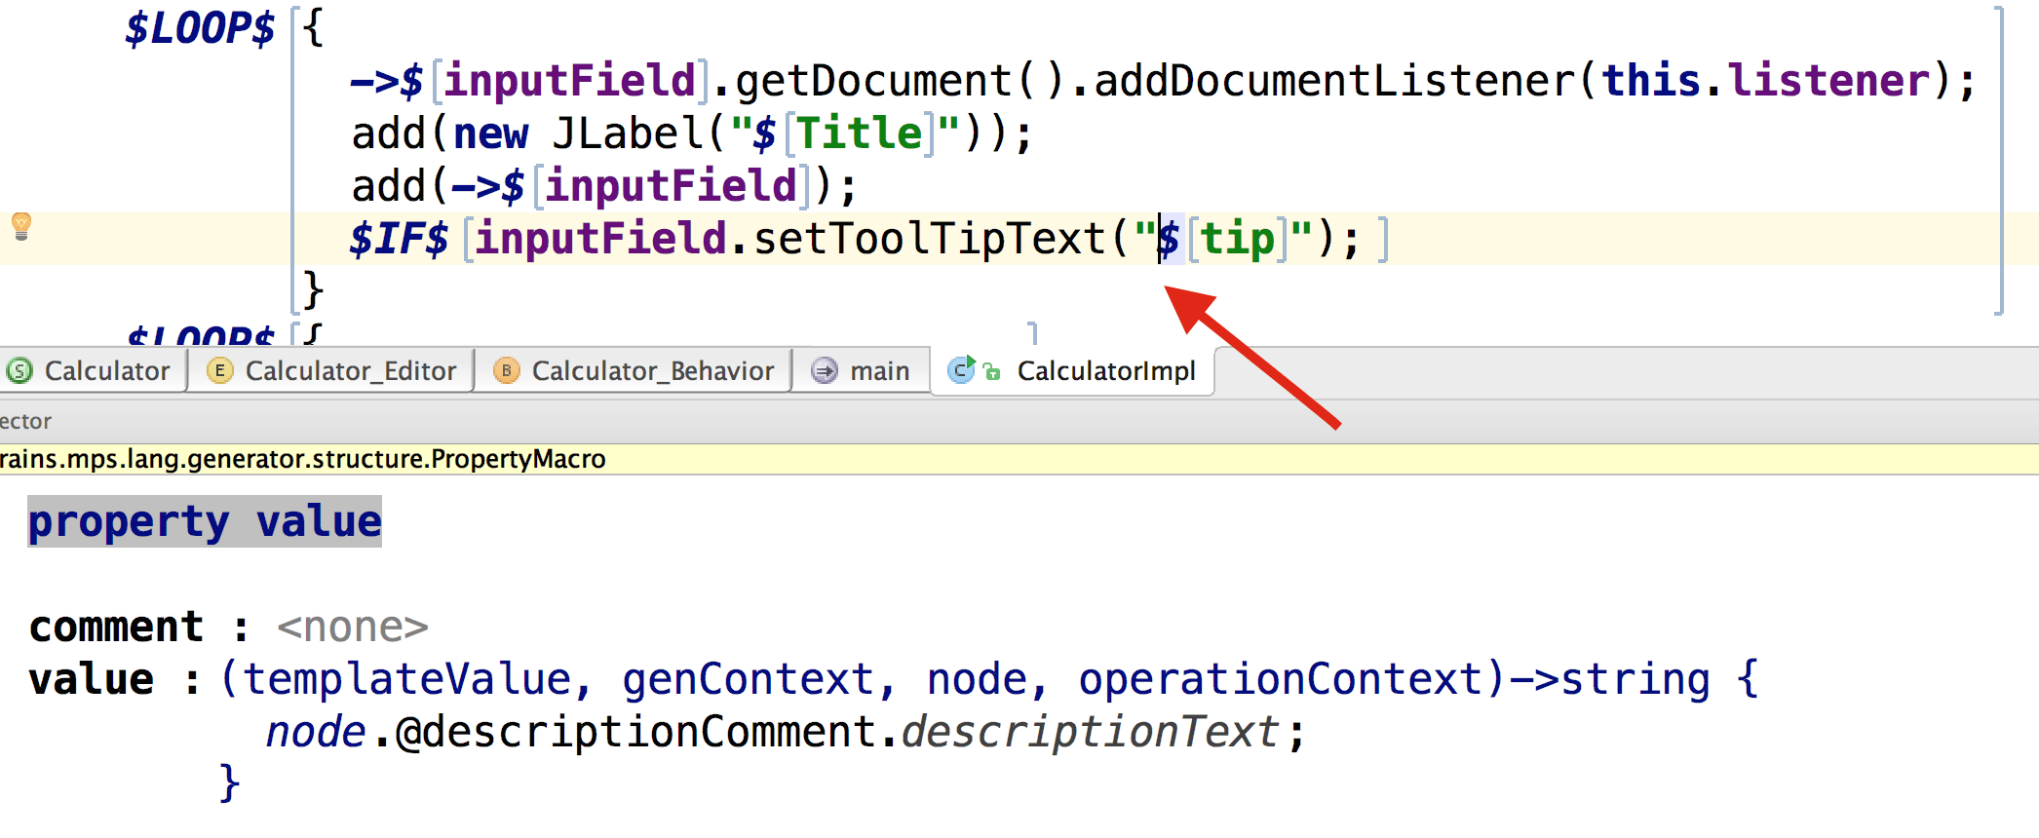This screenshot has width=2039, height=838.
Task: Open the Calculator_Editor tab
Action: pyautogui.click(x=331, y=371)
